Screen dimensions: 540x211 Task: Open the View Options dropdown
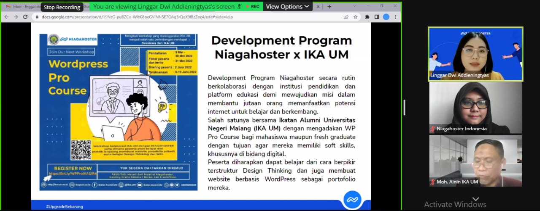pyautogui.click(x=289, y=7)
